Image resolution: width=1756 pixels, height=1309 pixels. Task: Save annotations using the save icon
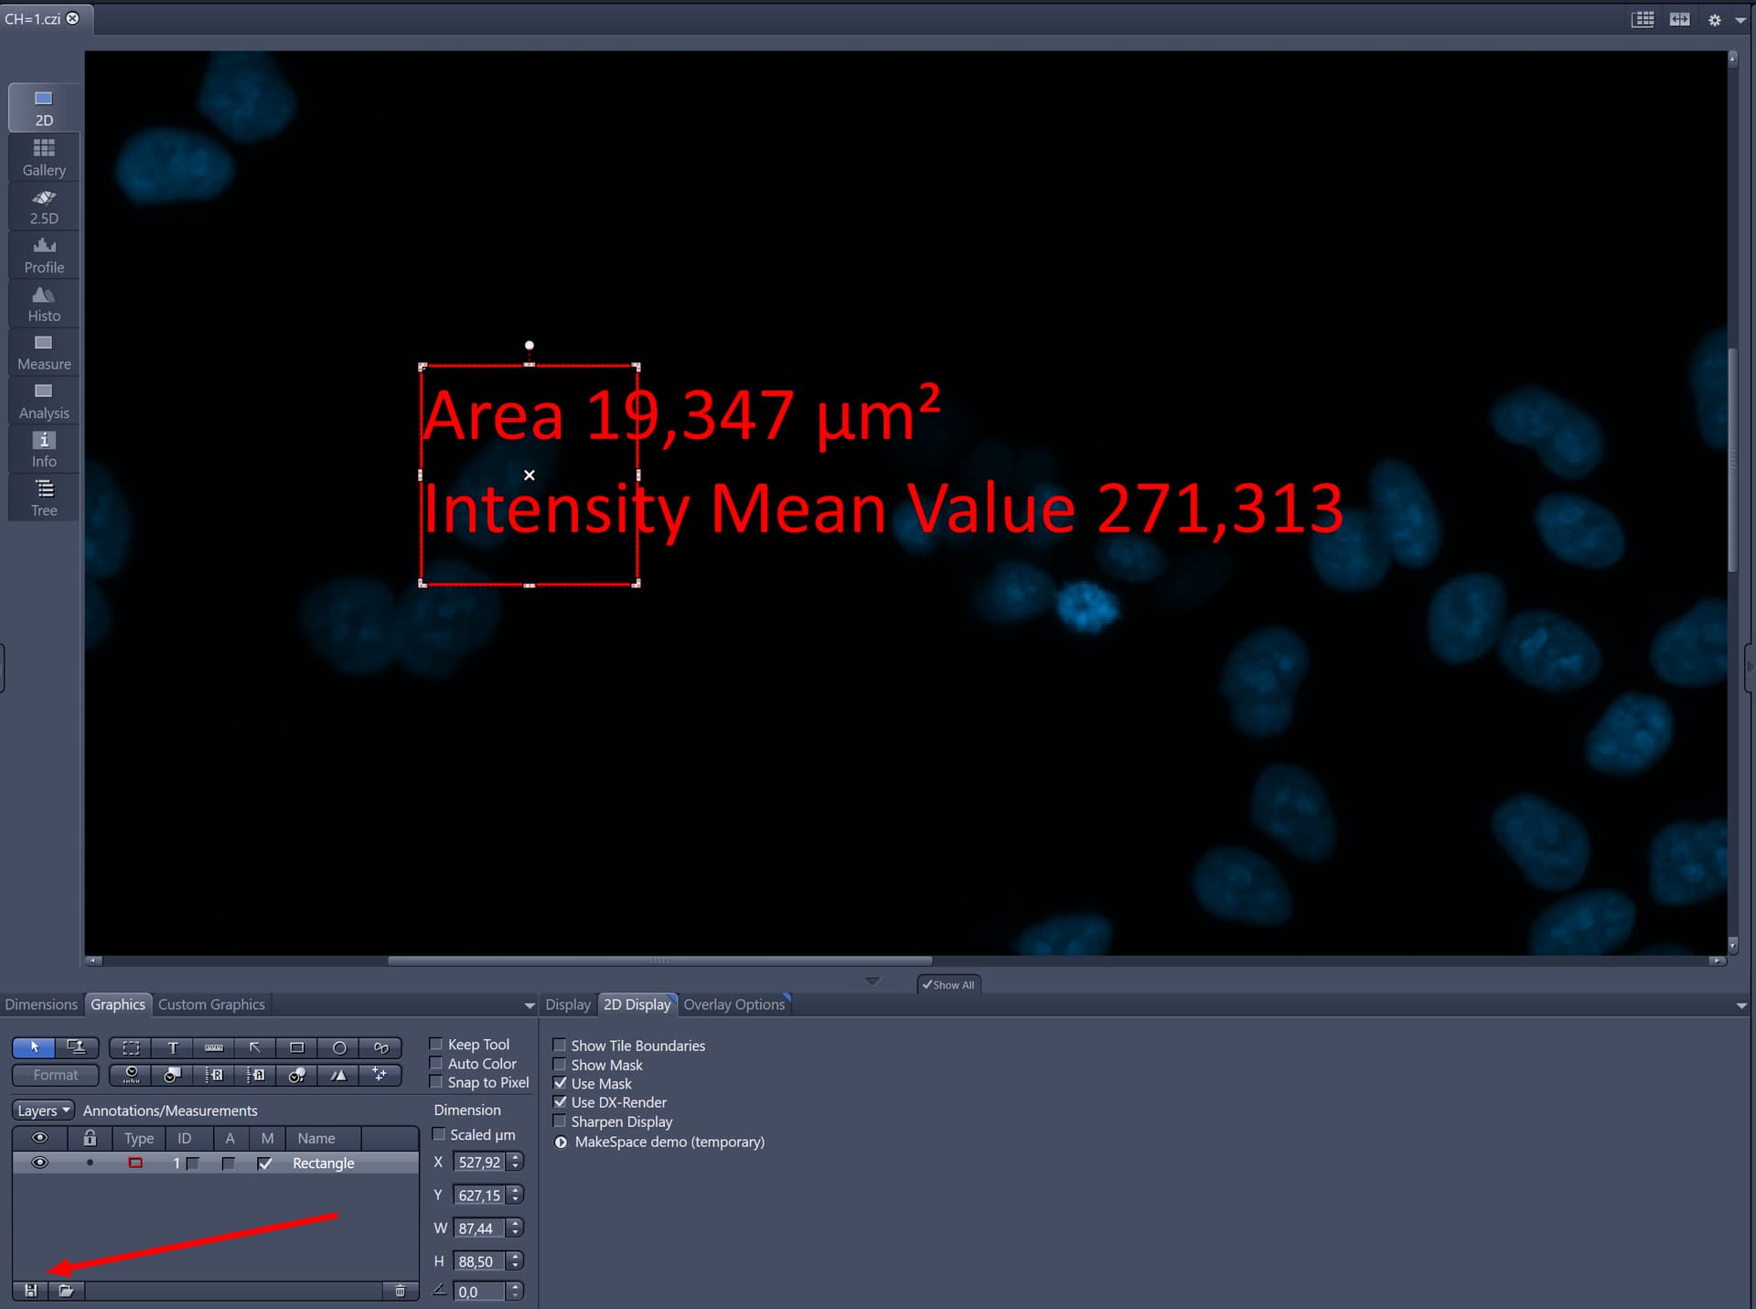click(x=30, y=1291)
